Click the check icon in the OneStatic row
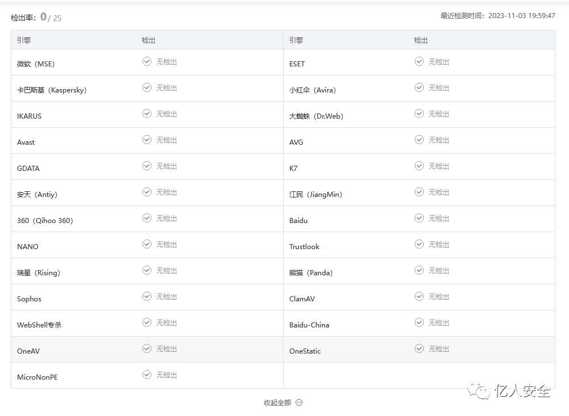569x416 pixels. [419, 349]
